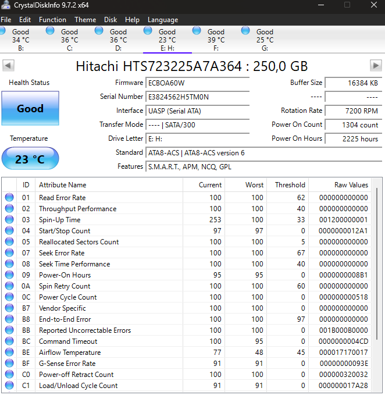Open the Disk menu

(x=110, y=20)
